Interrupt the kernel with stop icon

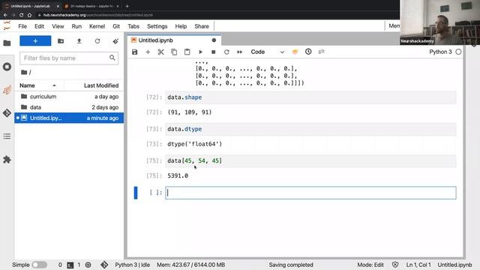point(213,52)
